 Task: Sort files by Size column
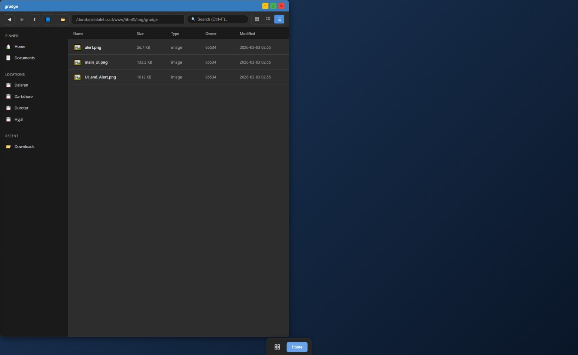click(x=140, y=34)
